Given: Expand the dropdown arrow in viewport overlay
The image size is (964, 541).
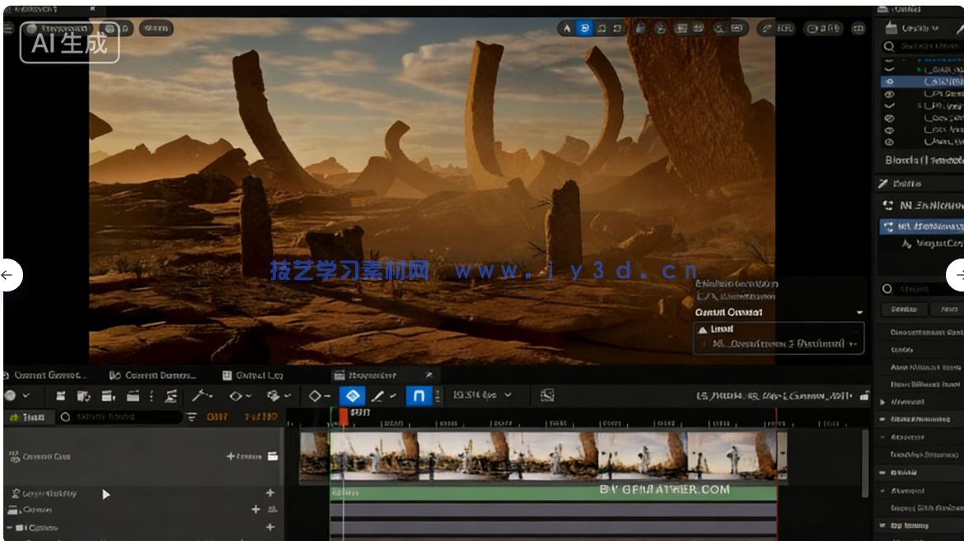Looking at the screenshot, I should pos(859,313).
